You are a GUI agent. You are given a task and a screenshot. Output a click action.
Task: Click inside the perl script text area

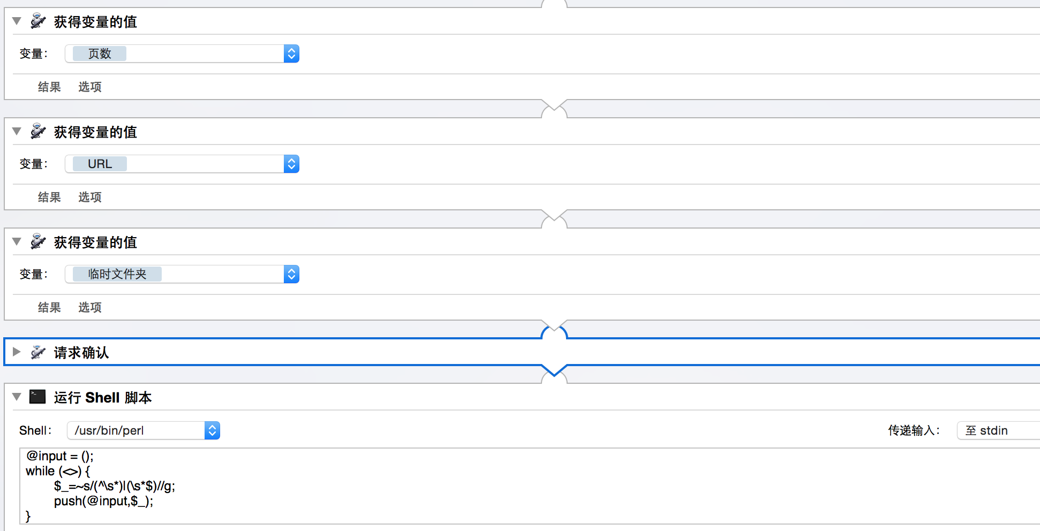click(x=530, y=486)
